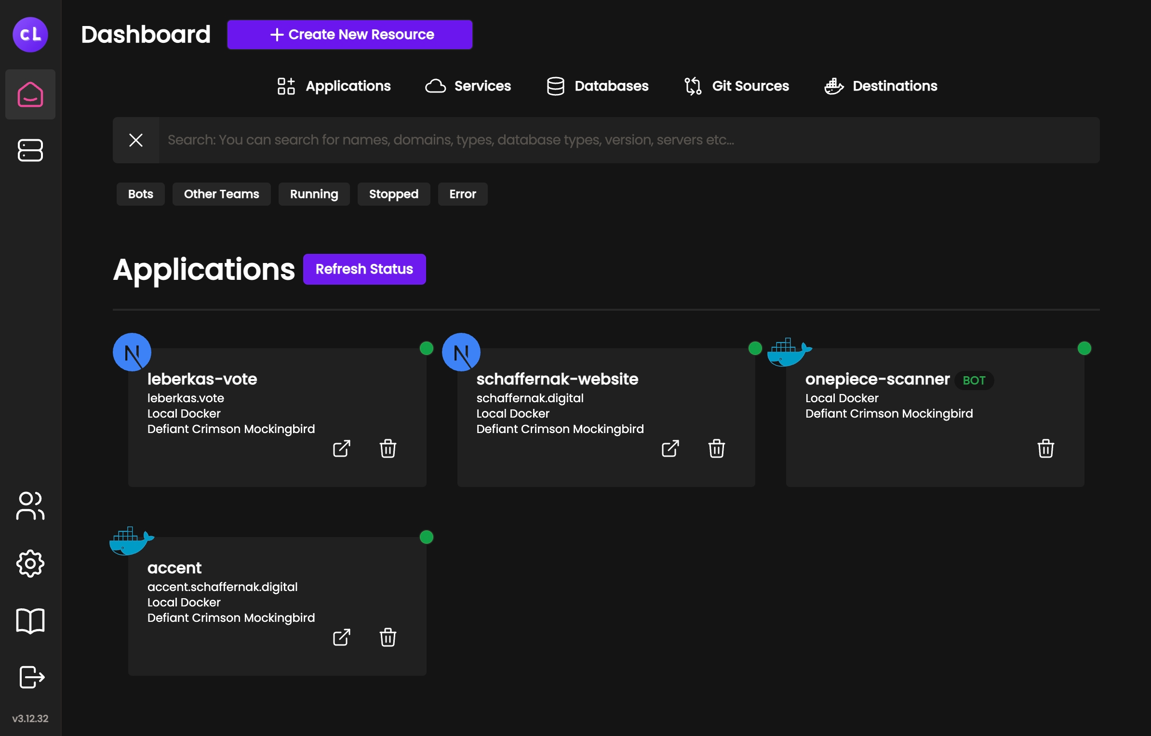This screenshot has width=1151, height=736.
Task: Open the Documentation book icon in sidebar
Action: click(x=30, y=621)
